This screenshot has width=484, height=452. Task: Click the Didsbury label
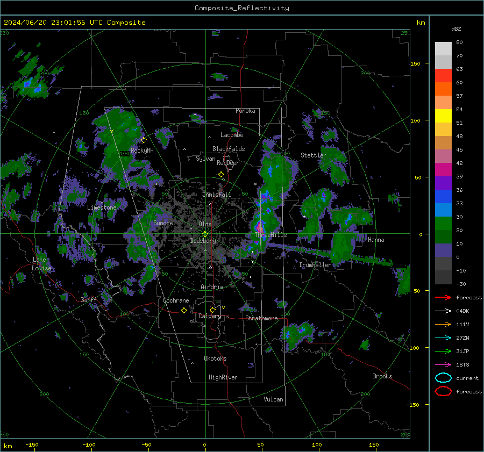point(203,241)
